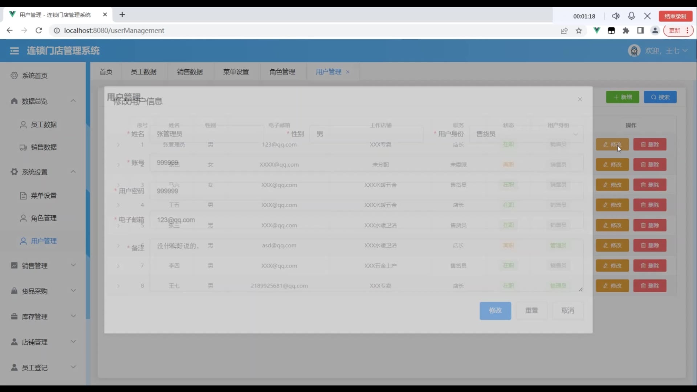Click the 重置 button
Screen dimensions: 697x392
[x=531, y=311]
